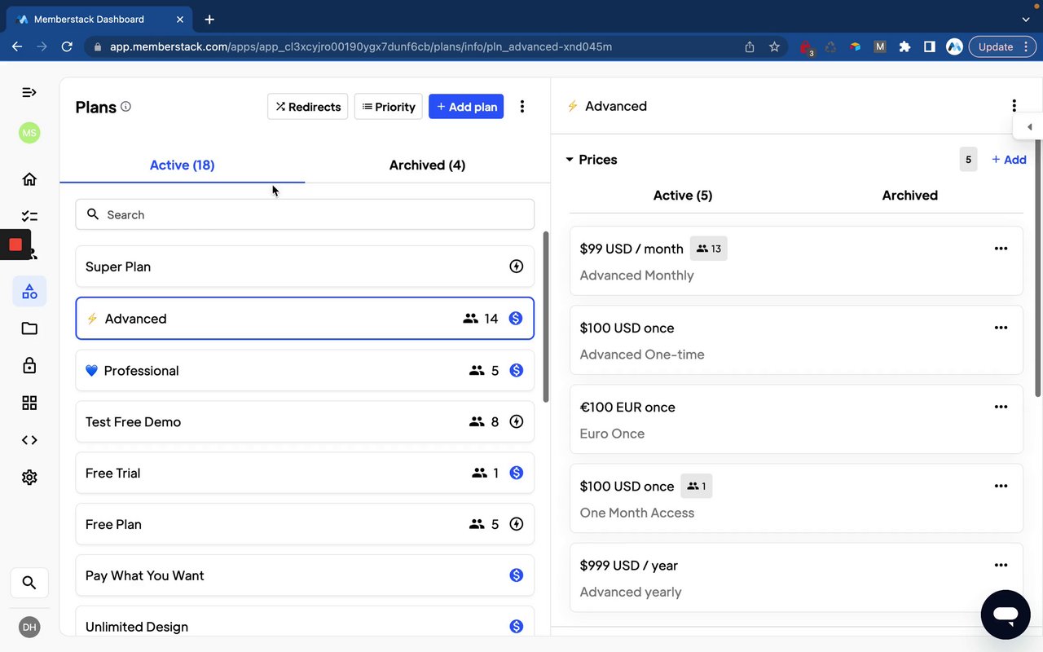
Task: Open the lock gated content icon
Action: pyautogui.click(x=29, y=365)
